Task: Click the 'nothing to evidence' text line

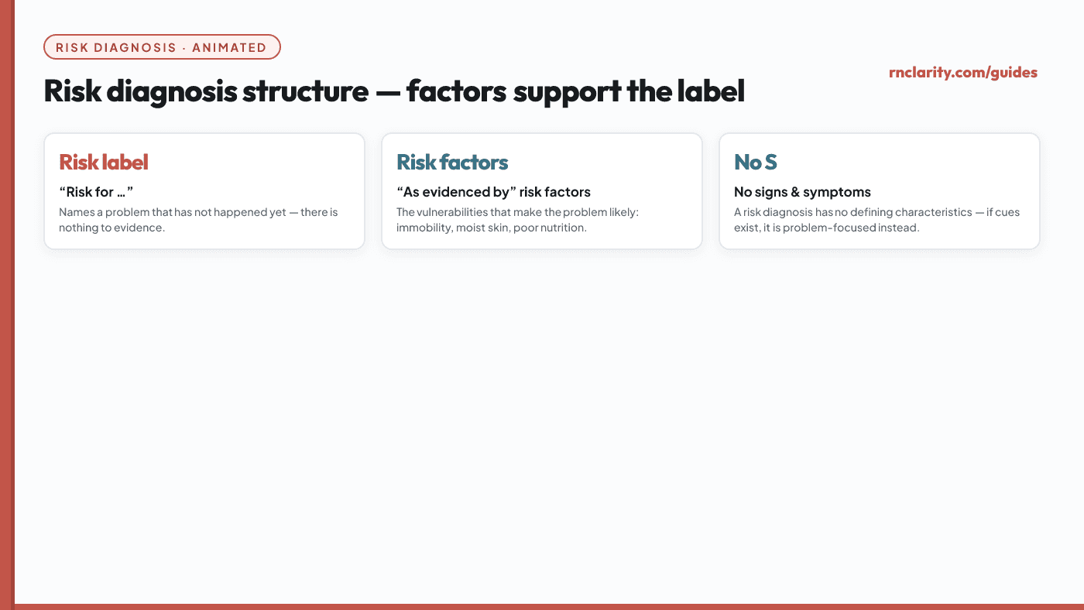Action: [x=112, y=228]
